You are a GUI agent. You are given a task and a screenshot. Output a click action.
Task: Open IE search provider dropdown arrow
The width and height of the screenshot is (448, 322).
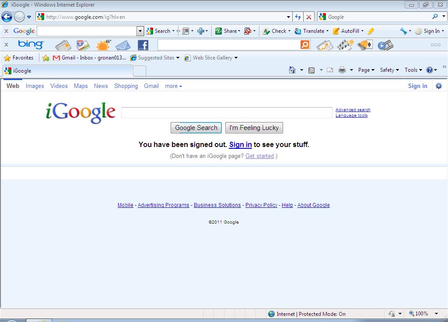point(444,17)
